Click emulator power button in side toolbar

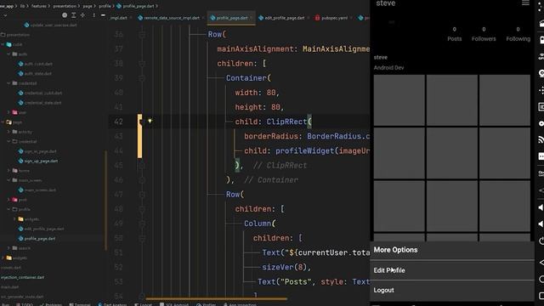click(x=541, y=241)
